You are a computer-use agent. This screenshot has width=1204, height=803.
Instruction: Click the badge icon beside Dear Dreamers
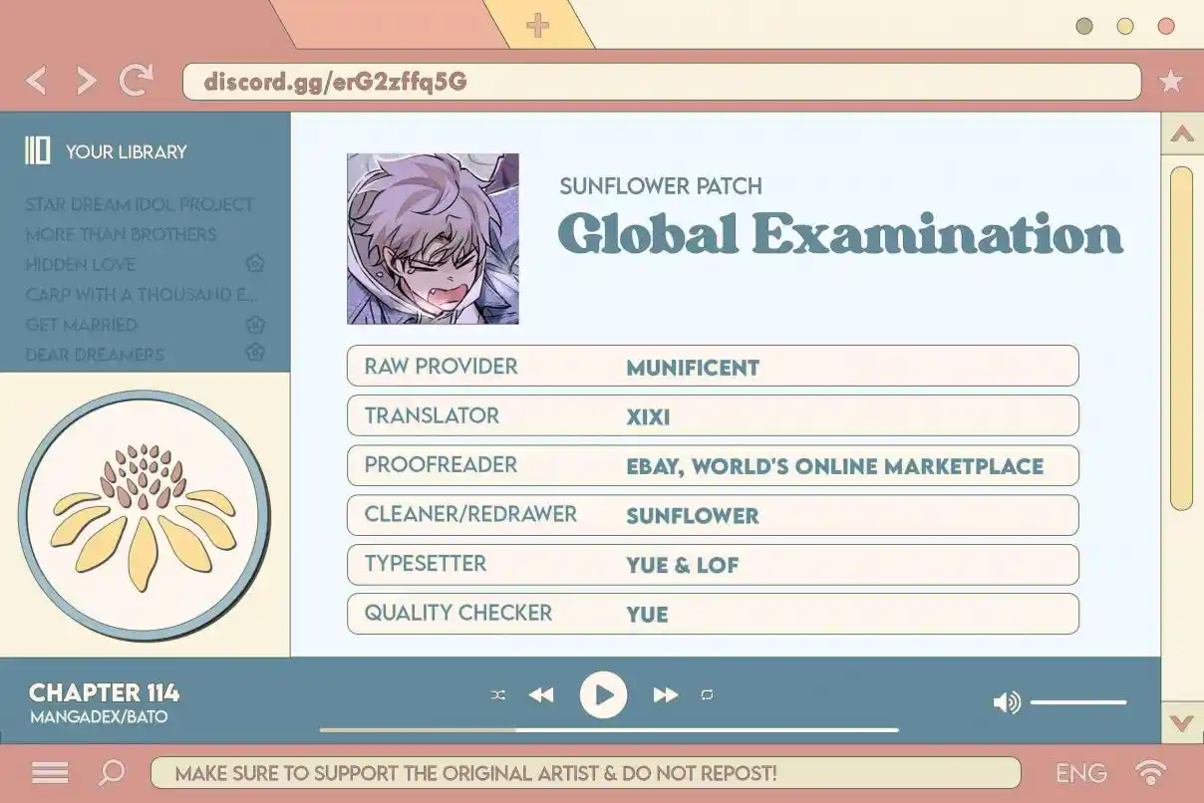[x=255, y=353]
